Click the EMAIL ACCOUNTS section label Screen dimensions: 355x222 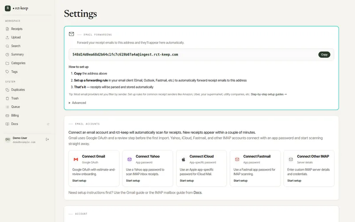87,124
